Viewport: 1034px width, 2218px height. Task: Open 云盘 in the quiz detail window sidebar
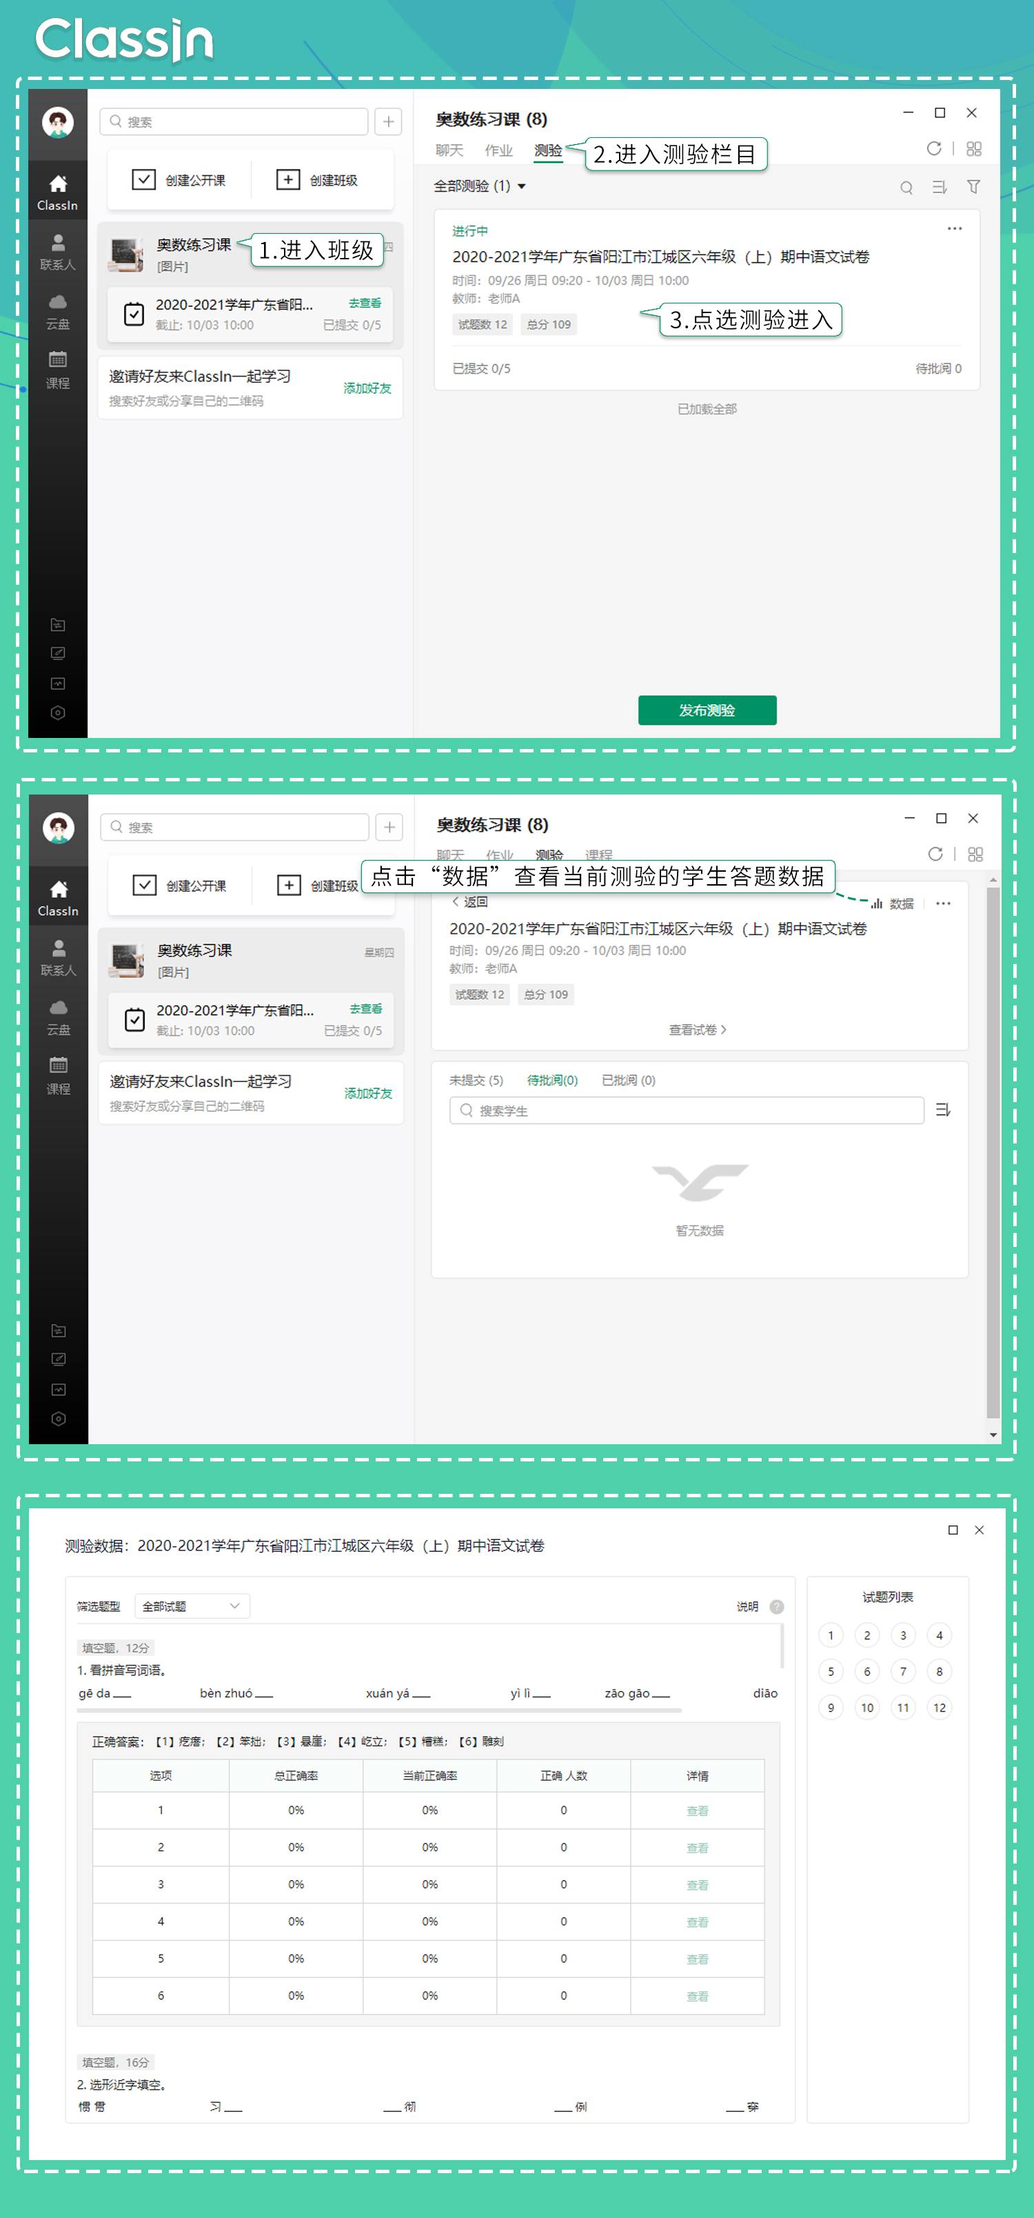tap(59, 1017)
